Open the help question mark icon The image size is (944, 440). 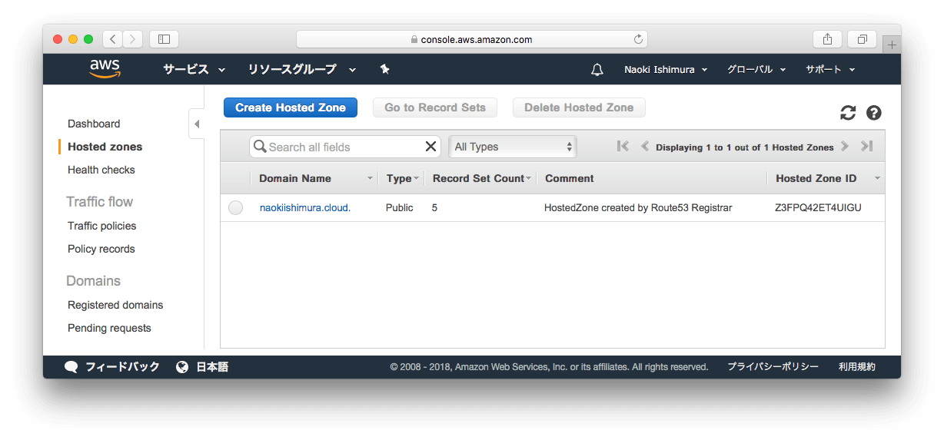[x=874, y=113]
